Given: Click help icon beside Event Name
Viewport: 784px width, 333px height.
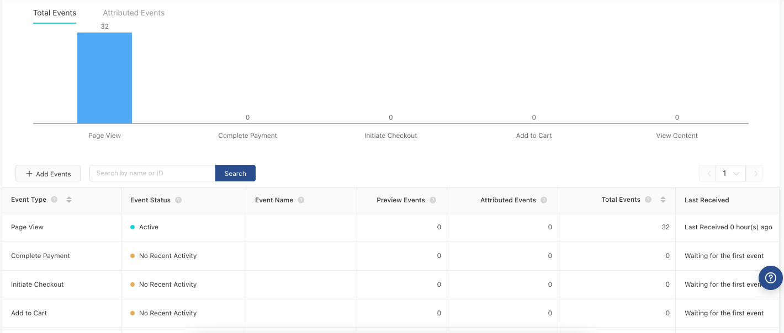Looking at the screenshot, I should (301, 200).
